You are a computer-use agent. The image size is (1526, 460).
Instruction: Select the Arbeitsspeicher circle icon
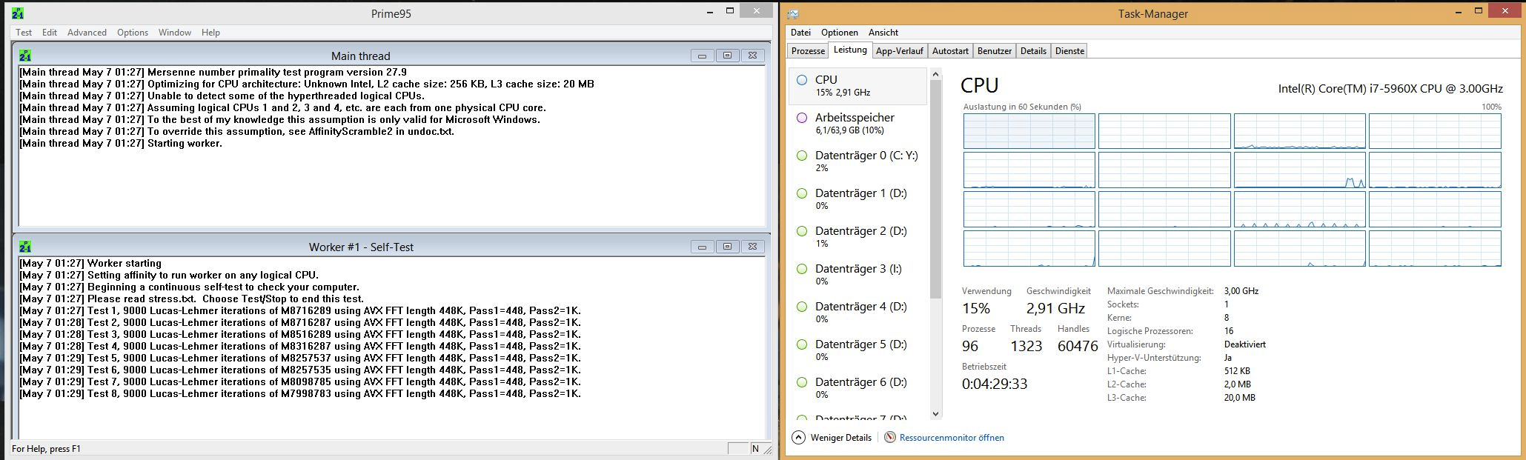(802, 118)
